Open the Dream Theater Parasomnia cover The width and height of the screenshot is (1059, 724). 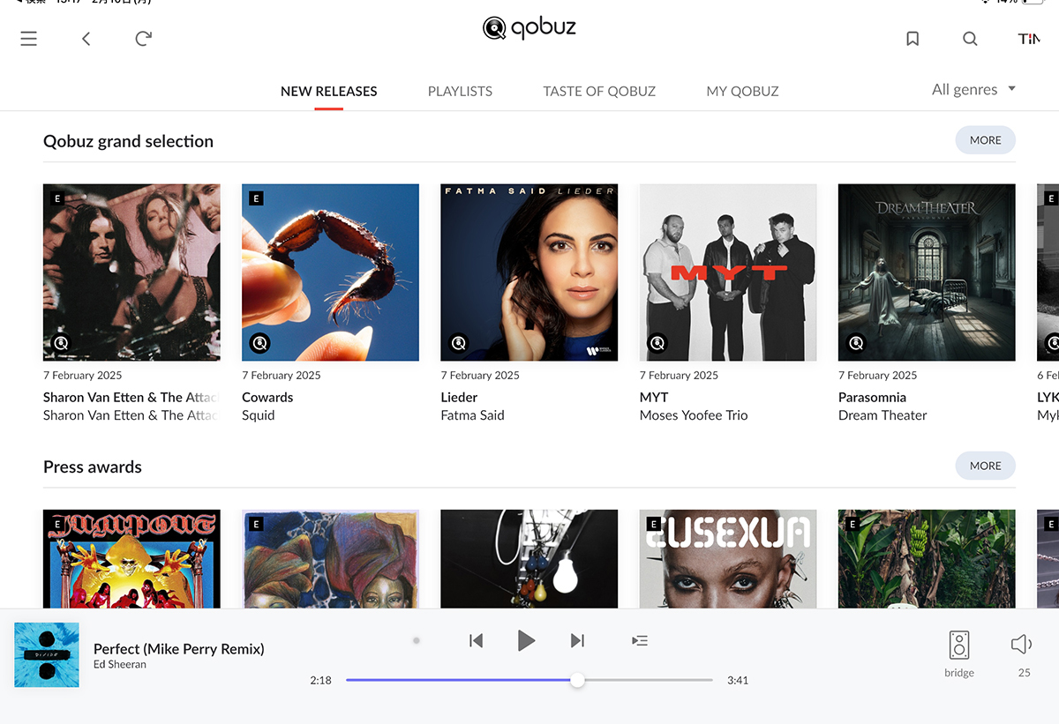point(927,272)
